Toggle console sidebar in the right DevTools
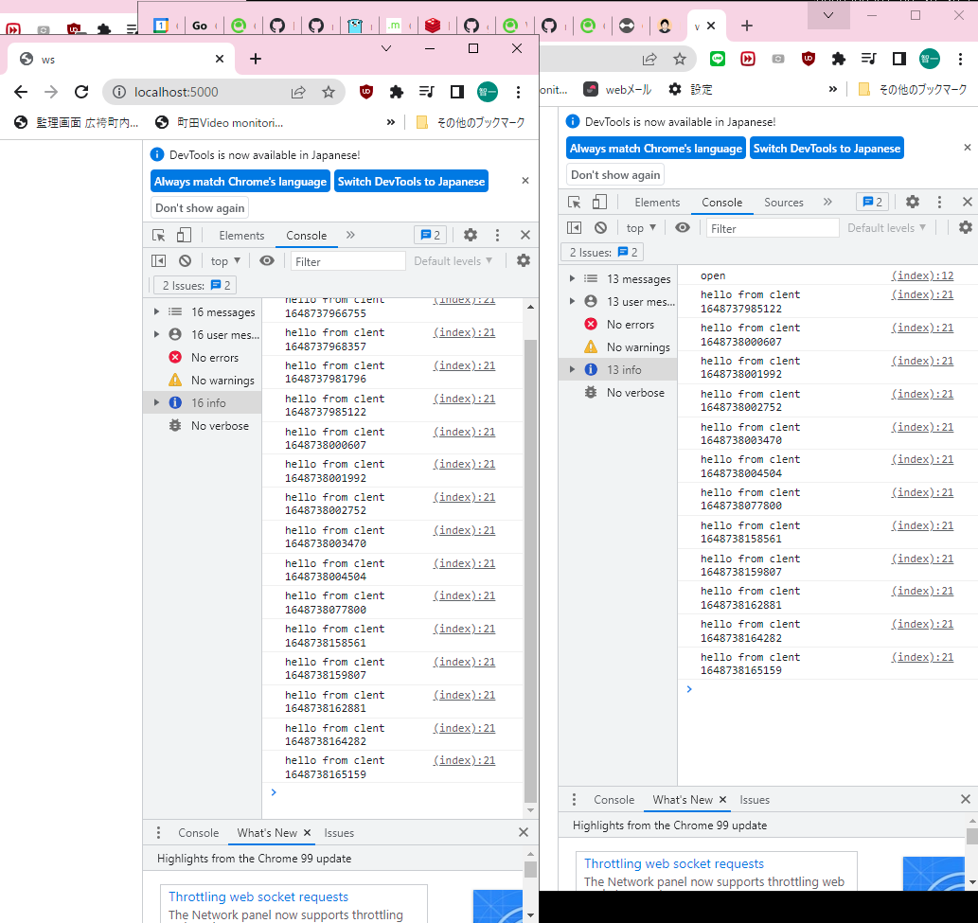The height and width of the screenshot is (923, 978). pyautogui.click(x=574, y=227)
